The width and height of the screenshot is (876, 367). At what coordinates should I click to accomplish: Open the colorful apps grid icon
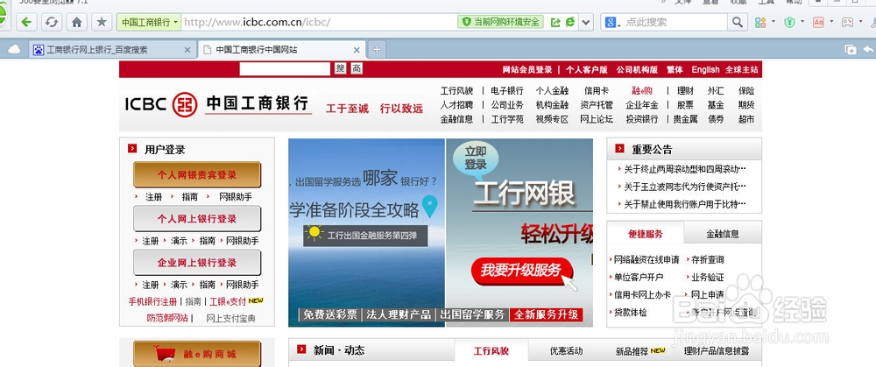pos(760,23)
